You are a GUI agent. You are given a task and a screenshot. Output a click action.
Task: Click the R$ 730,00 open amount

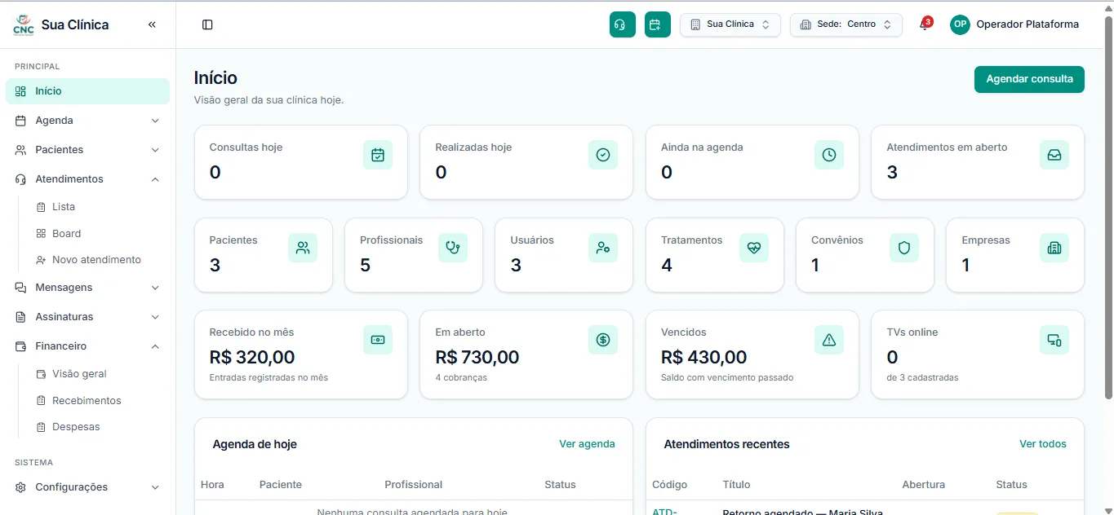tap(477, 357)
